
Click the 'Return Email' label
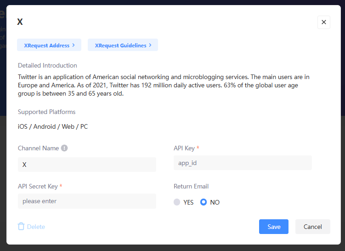191,186
